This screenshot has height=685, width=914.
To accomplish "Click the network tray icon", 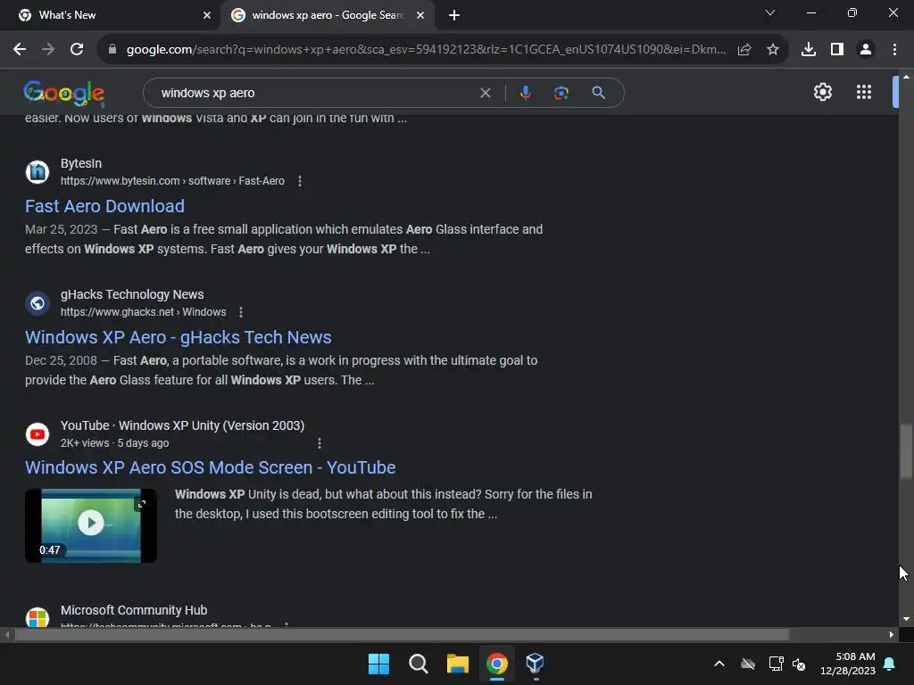I will click(x=776, y=664).
